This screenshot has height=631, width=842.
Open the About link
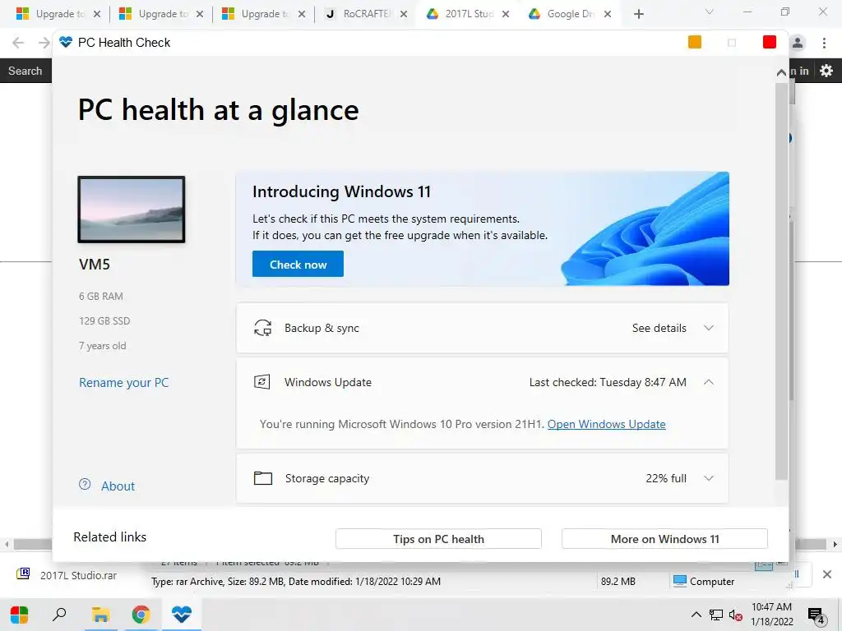(x=118, y=486)
